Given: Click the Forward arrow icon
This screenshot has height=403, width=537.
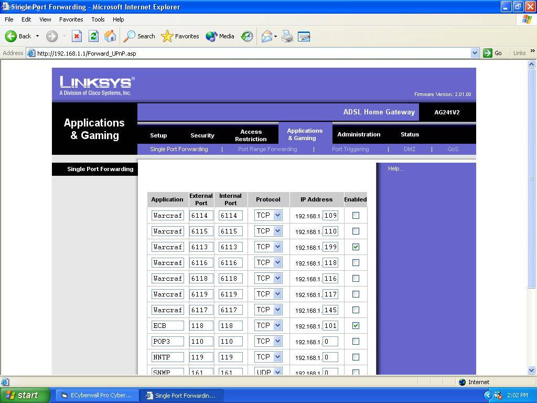Looking at the screenshot, I should click(x=52, y=36).
